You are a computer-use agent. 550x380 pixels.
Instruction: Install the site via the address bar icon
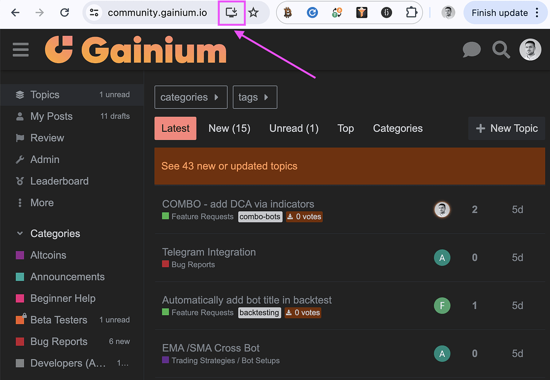231,12
